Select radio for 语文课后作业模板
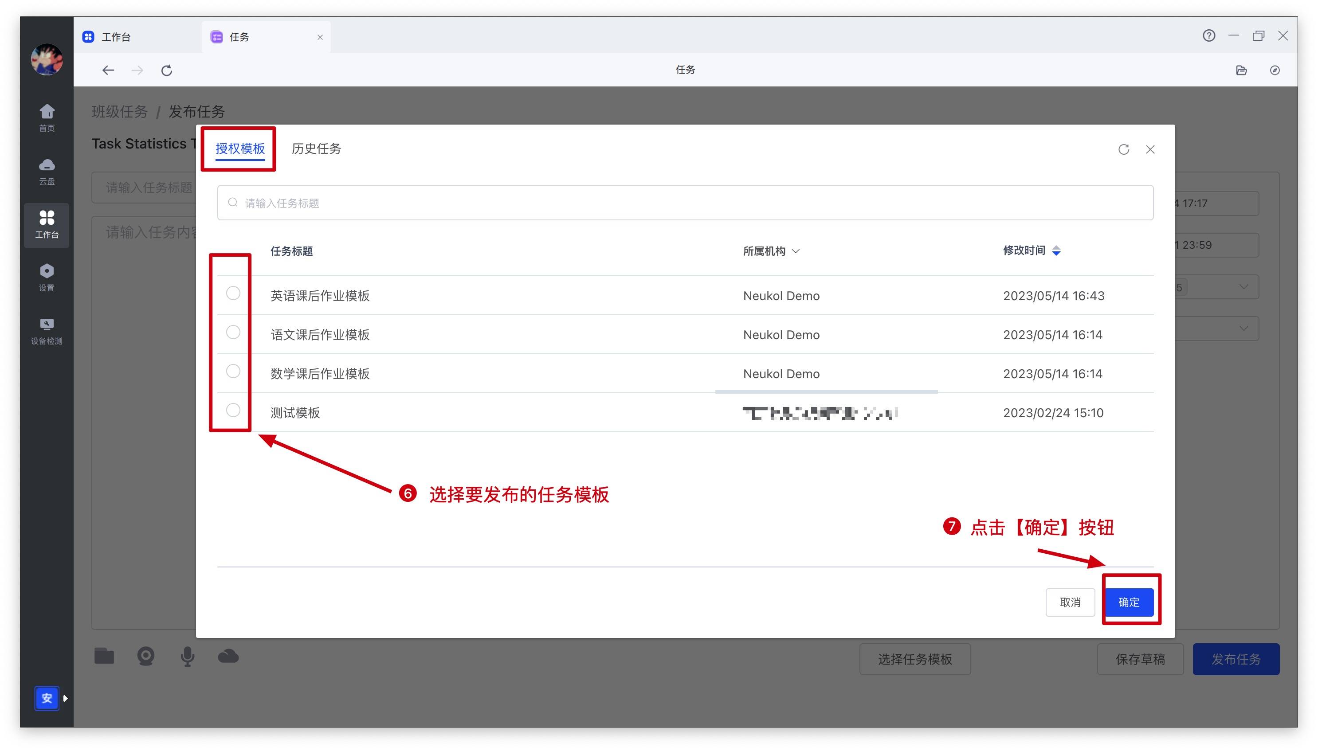The width and height of the screenshot is (1318, 751). click(233, 332)
